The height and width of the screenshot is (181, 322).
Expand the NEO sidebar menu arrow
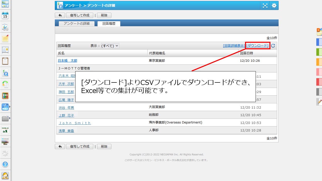[x=10, y=107]
